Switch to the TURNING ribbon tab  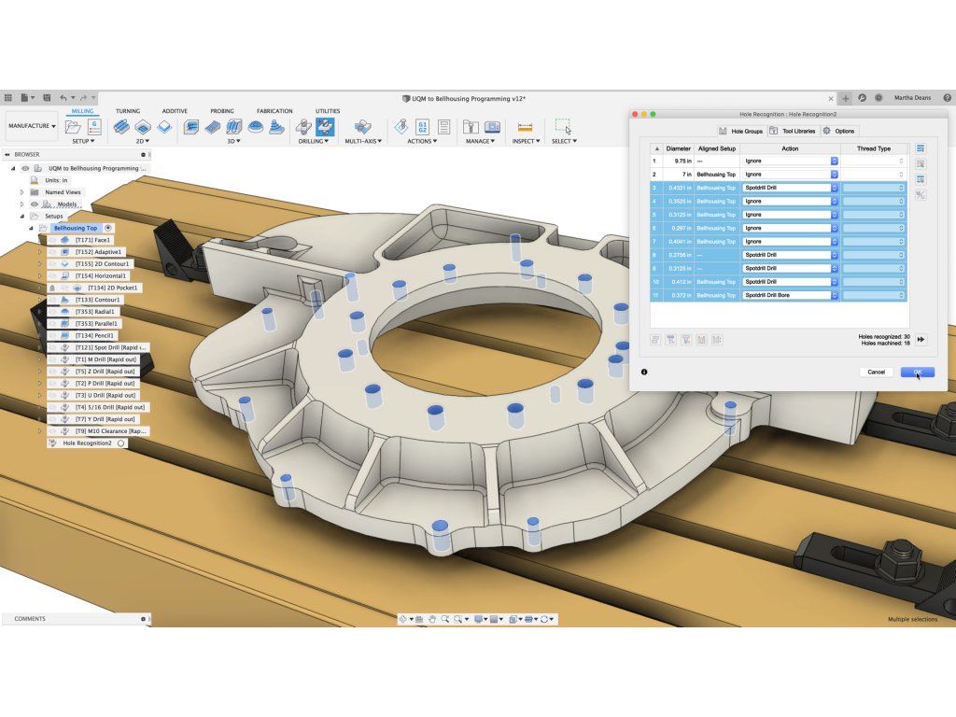pyautogui.click(x=127, y=111)
